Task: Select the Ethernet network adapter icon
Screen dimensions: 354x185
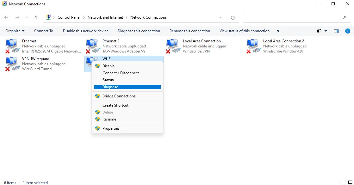Action: tap(11, 46)
